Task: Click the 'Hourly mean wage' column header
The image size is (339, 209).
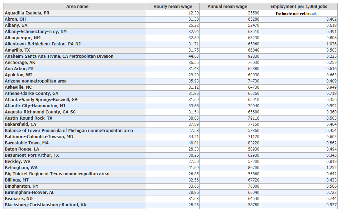Action: 173,7
